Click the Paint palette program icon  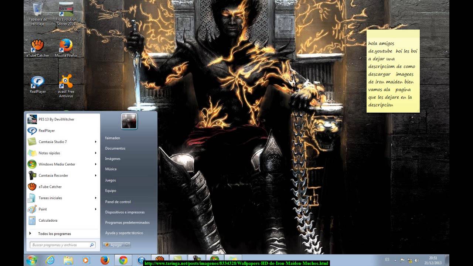point(32,209)
